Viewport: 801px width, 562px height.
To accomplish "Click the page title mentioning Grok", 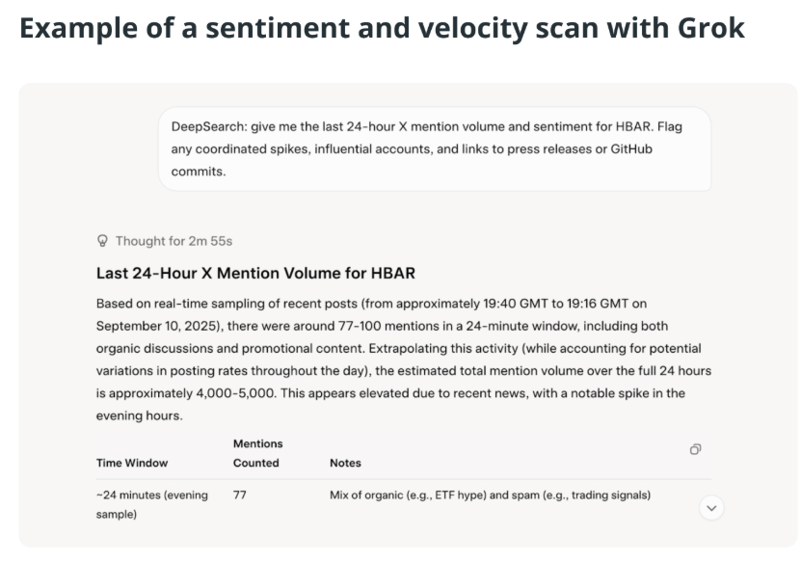I will 382,27.
